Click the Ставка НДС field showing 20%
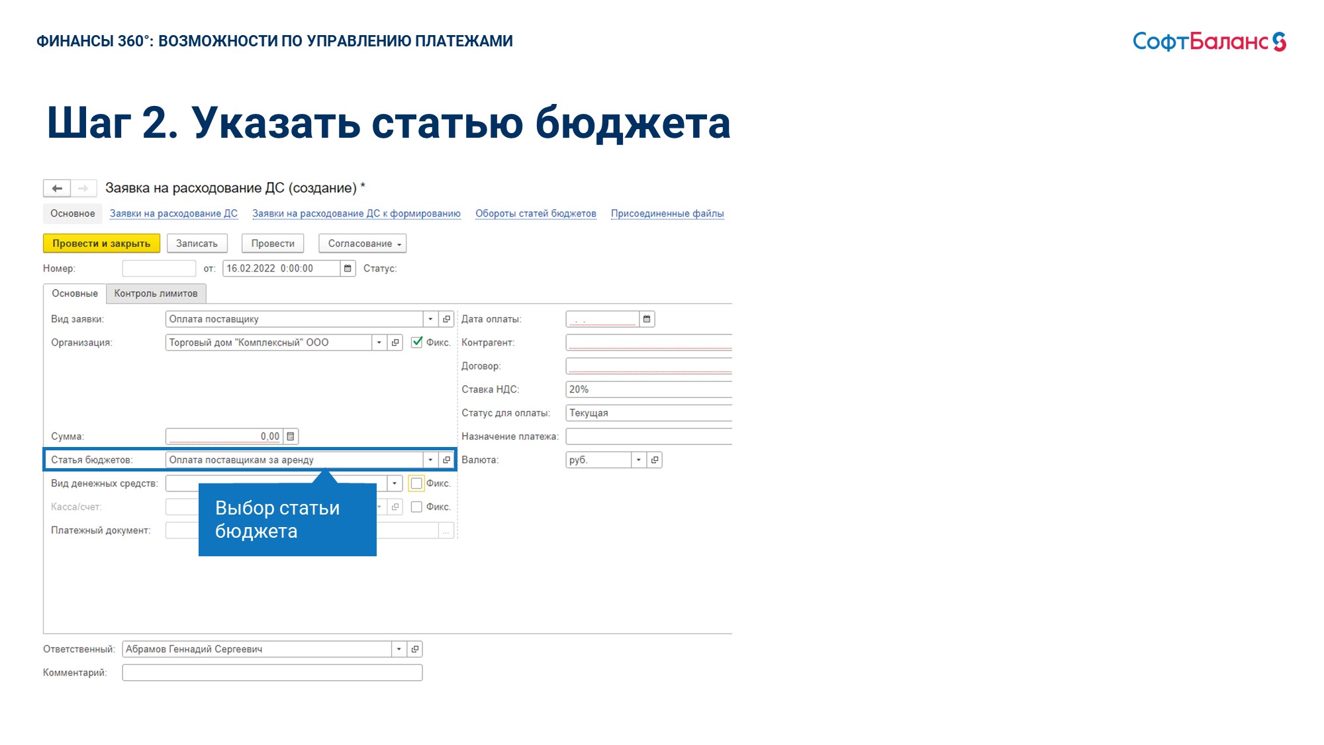 [x=649, y=389]
